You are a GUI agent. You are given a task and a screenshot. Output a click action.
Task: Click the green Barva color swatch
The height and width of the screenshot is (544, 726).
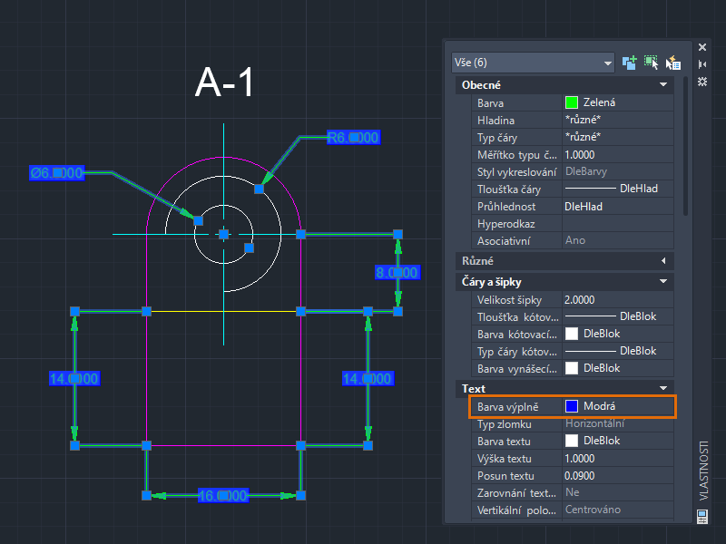point(572,102)
